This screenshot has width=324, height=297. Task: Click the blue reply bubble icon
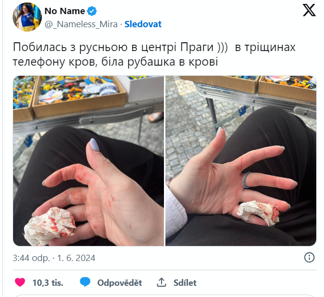click(x=85, y=282)
